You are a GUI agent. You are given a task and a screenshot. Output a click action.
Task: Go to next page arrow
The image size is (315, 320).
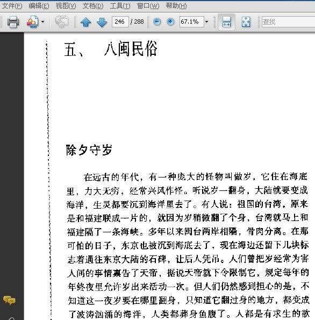pos(102,22)
